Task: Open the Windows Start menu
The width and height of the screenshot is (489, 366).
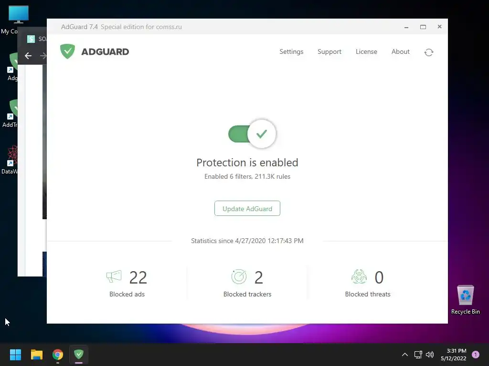Action: tap(15, 355)
